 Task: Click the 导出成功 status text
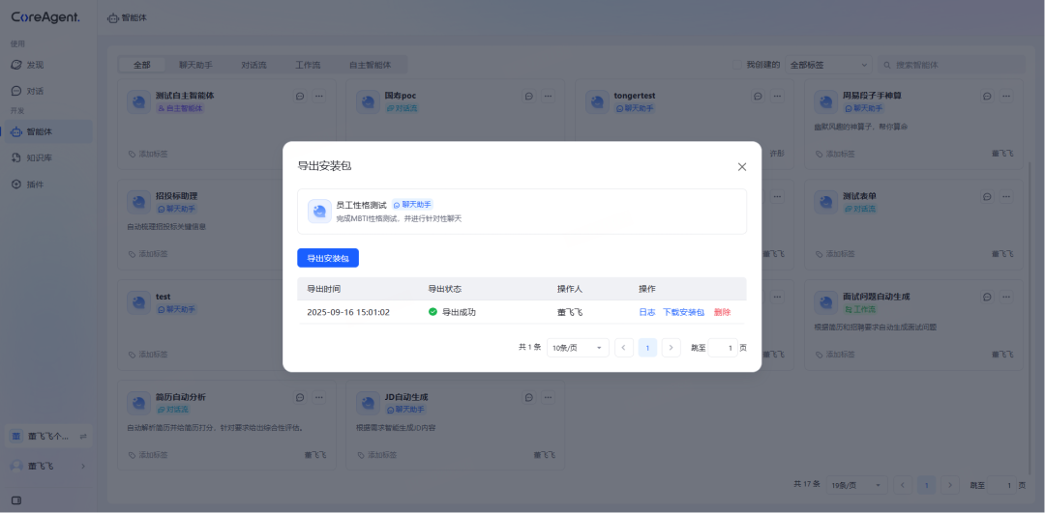[460, 312]
